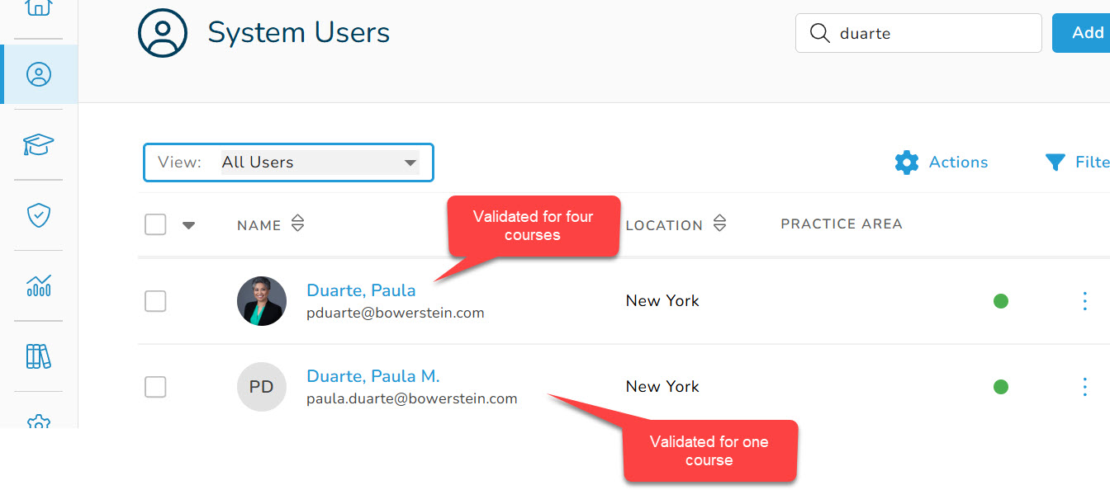Select the checkbox for Duarte, Paula M.
The height and width of the screenshot is (490, 1110).
[155, 387]
